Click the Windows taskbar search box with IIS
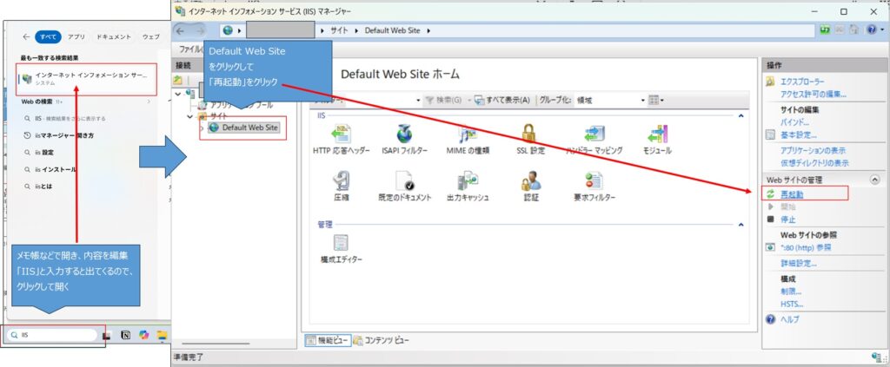 (52, 335)
